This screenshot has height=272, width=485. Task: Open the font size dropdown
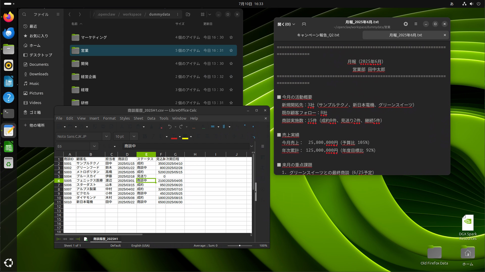tap(134, 136)
